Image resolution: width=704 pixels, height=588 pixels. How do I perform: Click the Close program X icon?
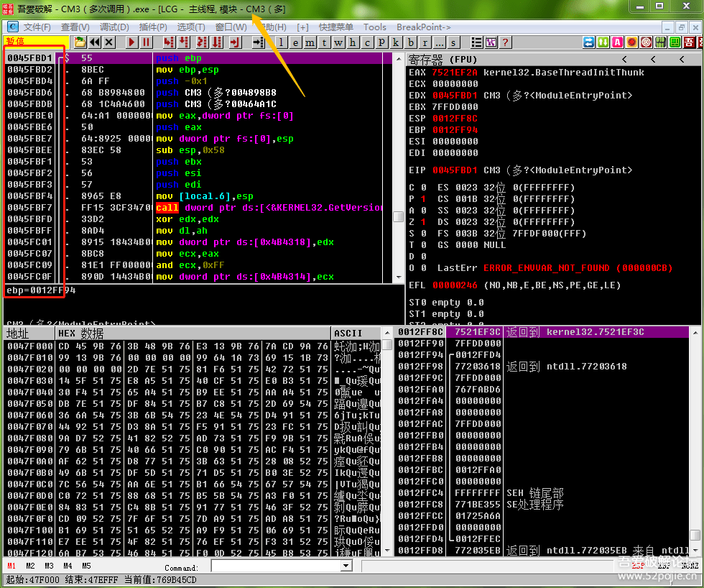109,42
